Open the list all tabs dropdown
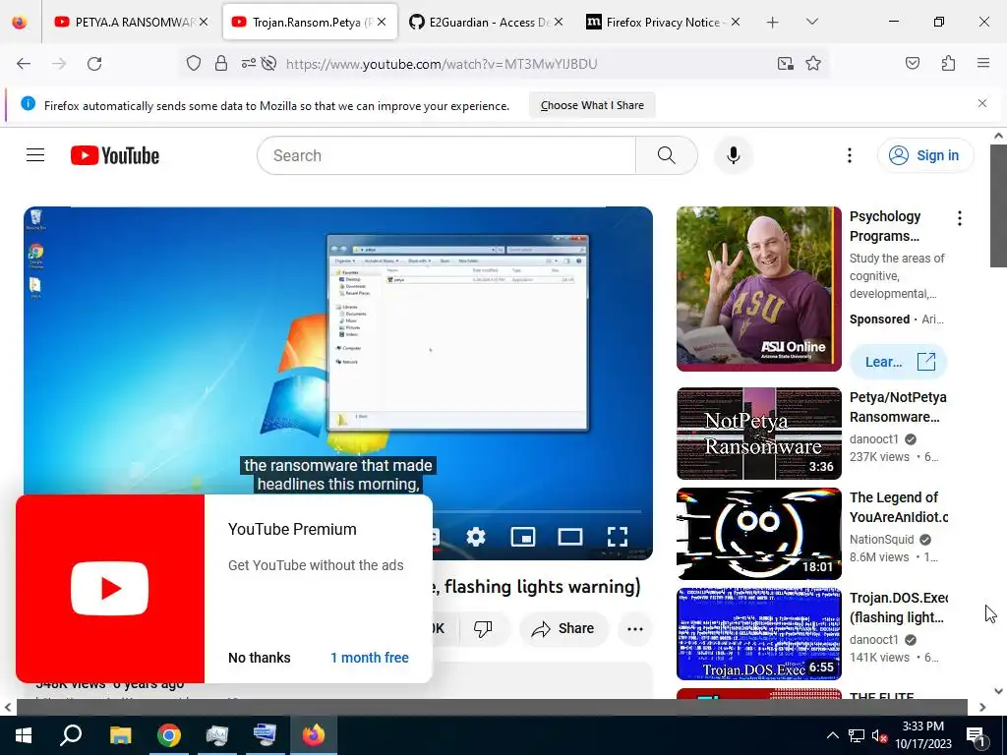This screenshot has height=755, width=1007. (x=811, y=22)
